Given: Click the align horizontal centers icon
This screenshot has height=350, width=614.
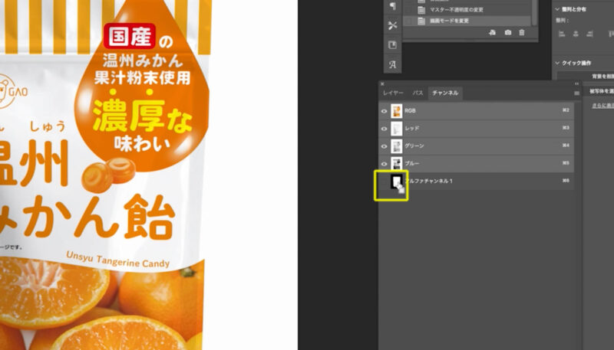Looking at the screenshot, I should click(576, 34).
